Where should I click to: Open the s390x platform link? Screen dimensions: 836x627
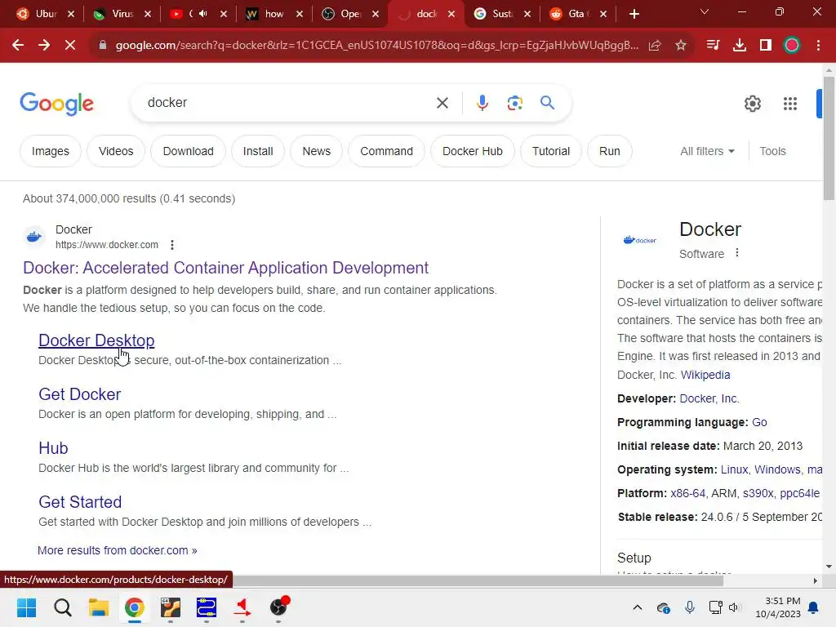click(x=758, y=493)
